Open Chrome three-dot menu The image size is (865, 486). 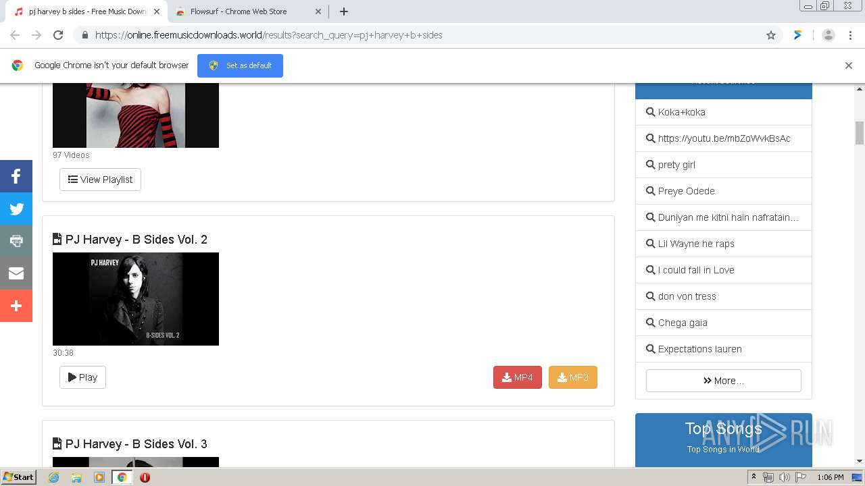click(x=851, y=35)
